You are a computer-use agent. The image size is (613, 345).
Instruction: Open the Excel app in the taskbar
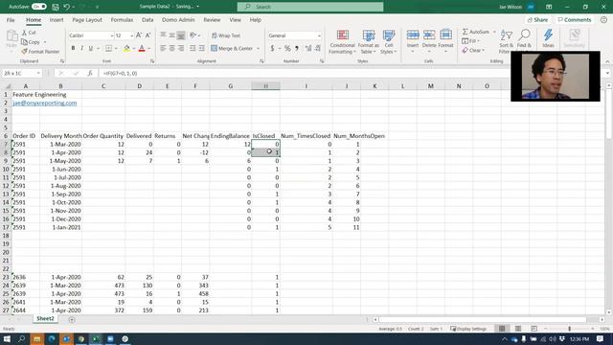(96, 338)
